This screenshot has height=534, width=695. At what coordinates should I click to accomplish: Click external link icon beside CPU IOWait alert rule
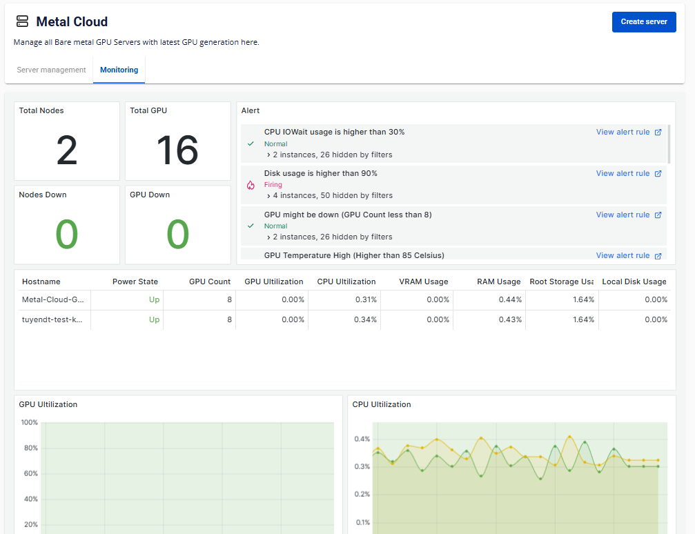pyautogui.click(x=658, y=132)
